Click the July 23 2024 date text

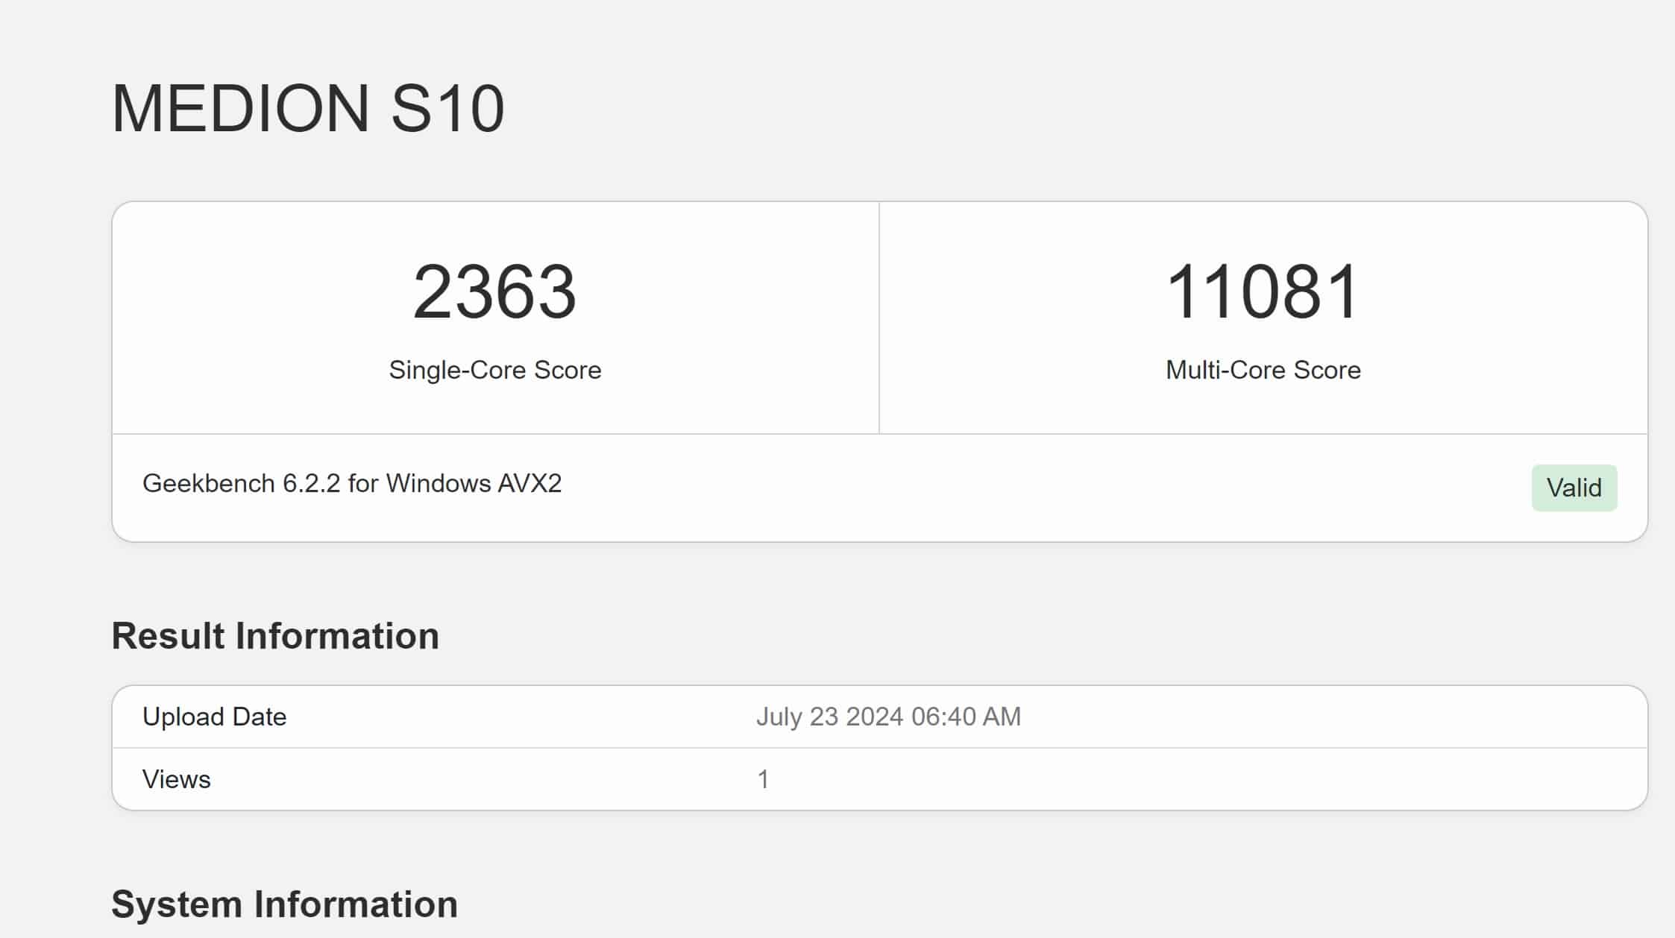pos(830,717)
